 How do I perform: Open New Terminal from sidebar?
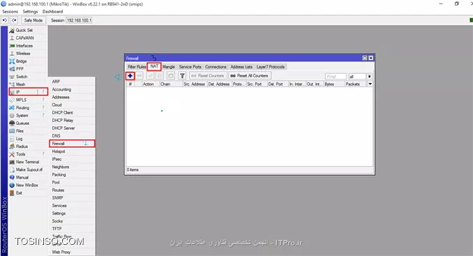coord(28,162)
